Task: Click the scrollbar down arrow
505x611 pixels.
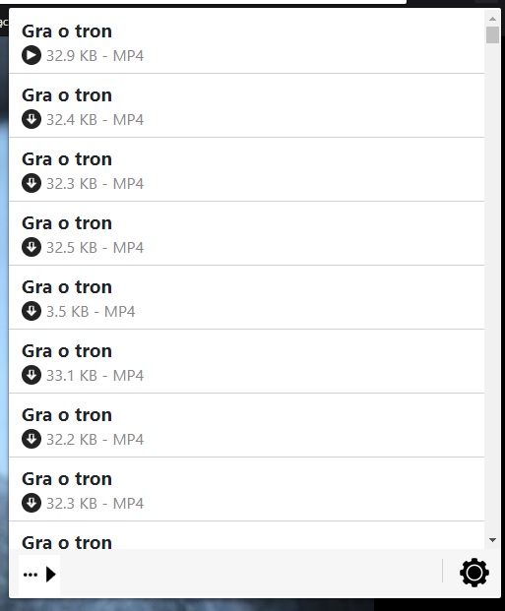Action: pos(492,540)
